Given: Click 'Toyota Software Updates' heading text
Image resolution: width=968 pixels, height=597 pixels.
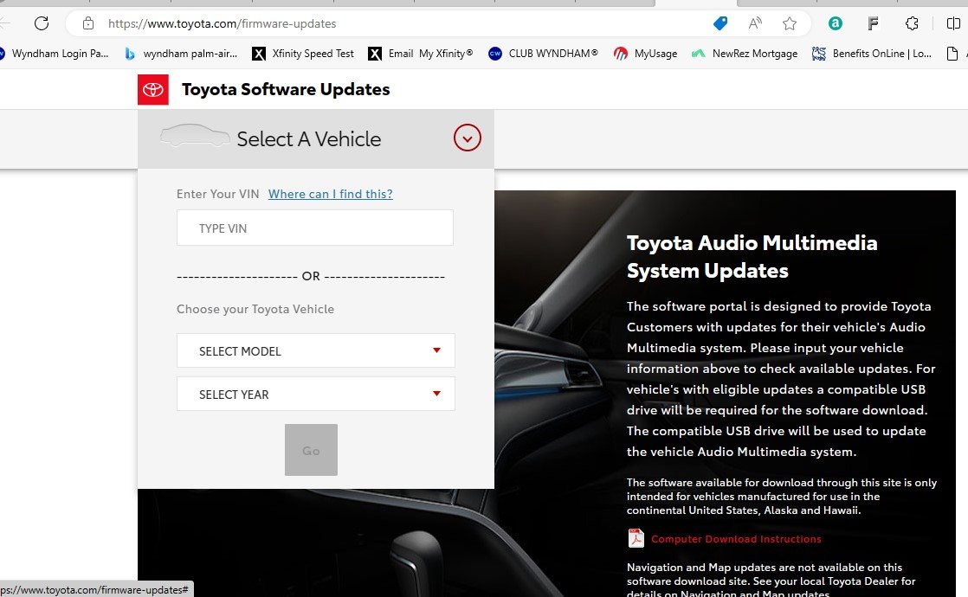Looking at the screenshot, I should 286,89.
